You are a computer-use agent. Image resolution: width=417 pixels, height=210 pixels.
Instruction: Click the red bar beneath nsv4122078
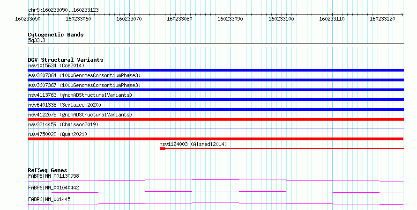tap(216, 119)
